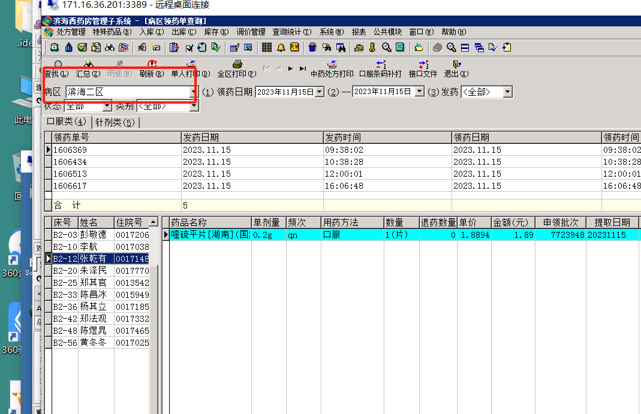Image resolution: width=641 pixels, height=414 pixels.
Task: Jump to the last record arrow
Action: pos(303,68)
